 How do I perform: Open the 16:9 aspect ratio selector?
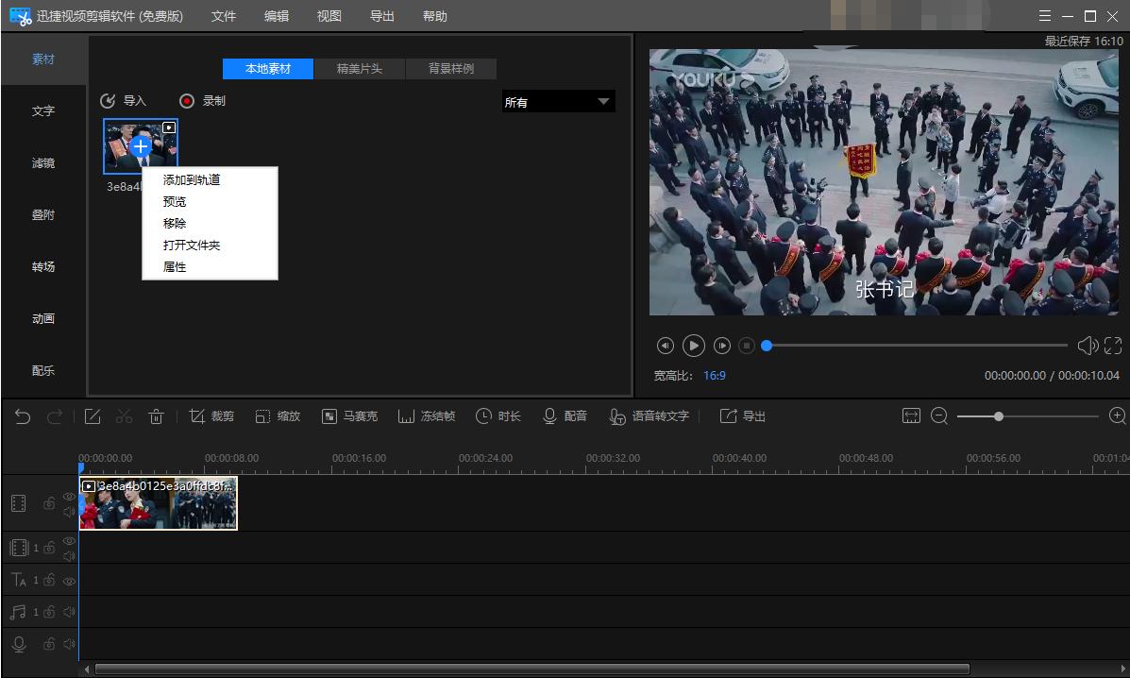coord(714,376)
